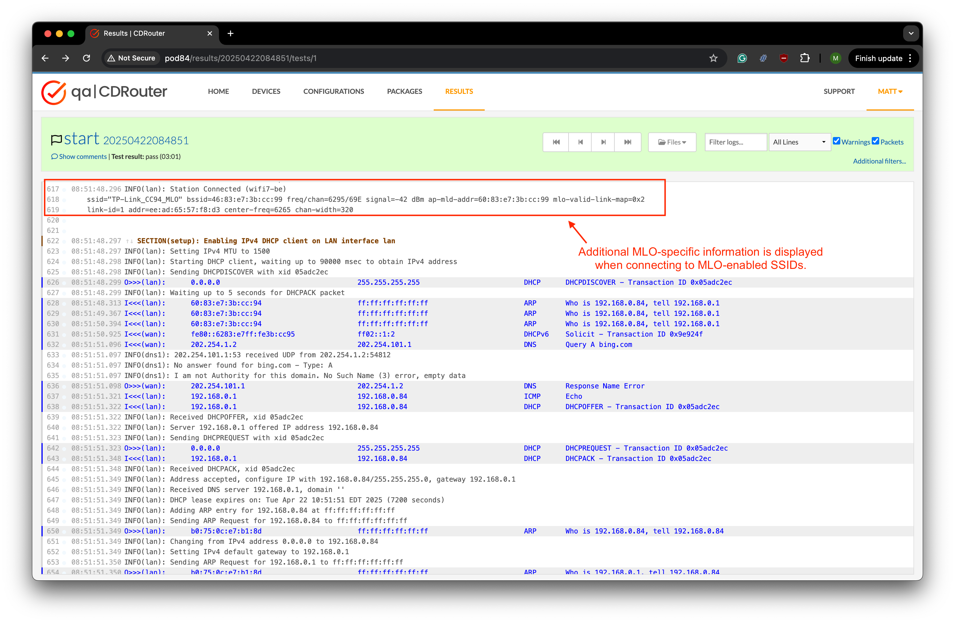
Task: Open the HOME menu item
Action: (218, 91)
